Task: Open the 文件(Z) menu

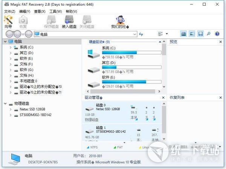Action: coord(10,12)
